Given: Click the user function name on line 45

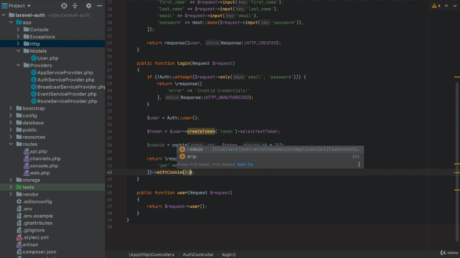Looking at the screenshot, I should 182,193.
